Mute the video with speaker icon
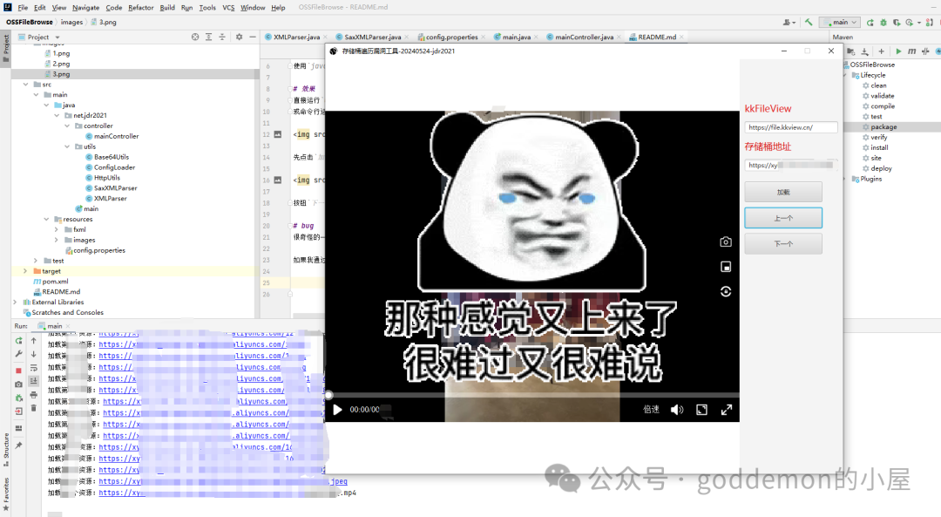This screenshot has width=941, height=517. point(677,410)
